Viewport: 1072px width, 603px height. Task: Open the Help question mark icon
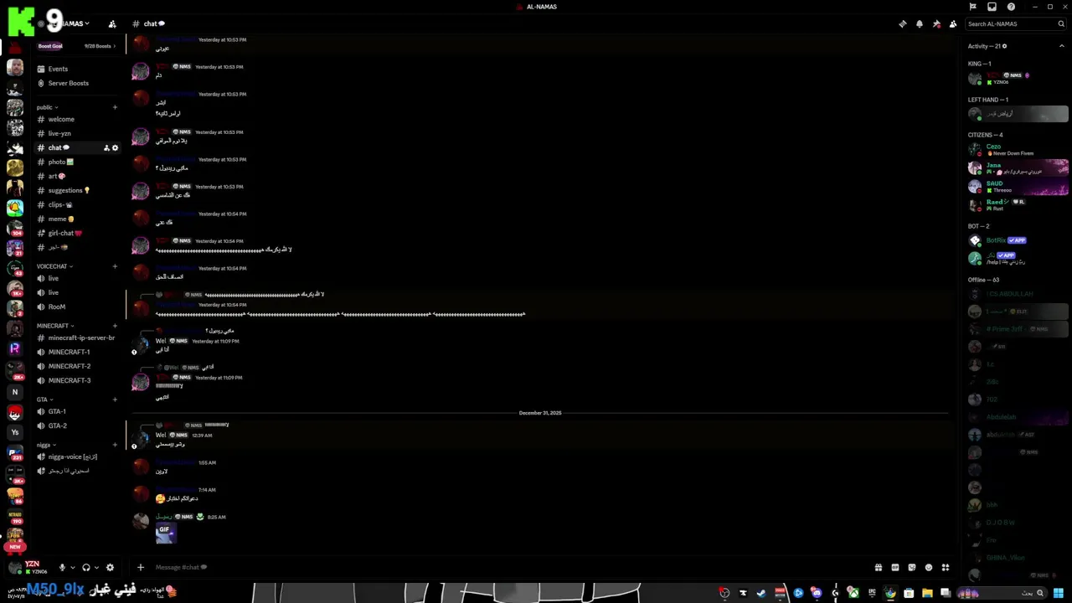1011,7
